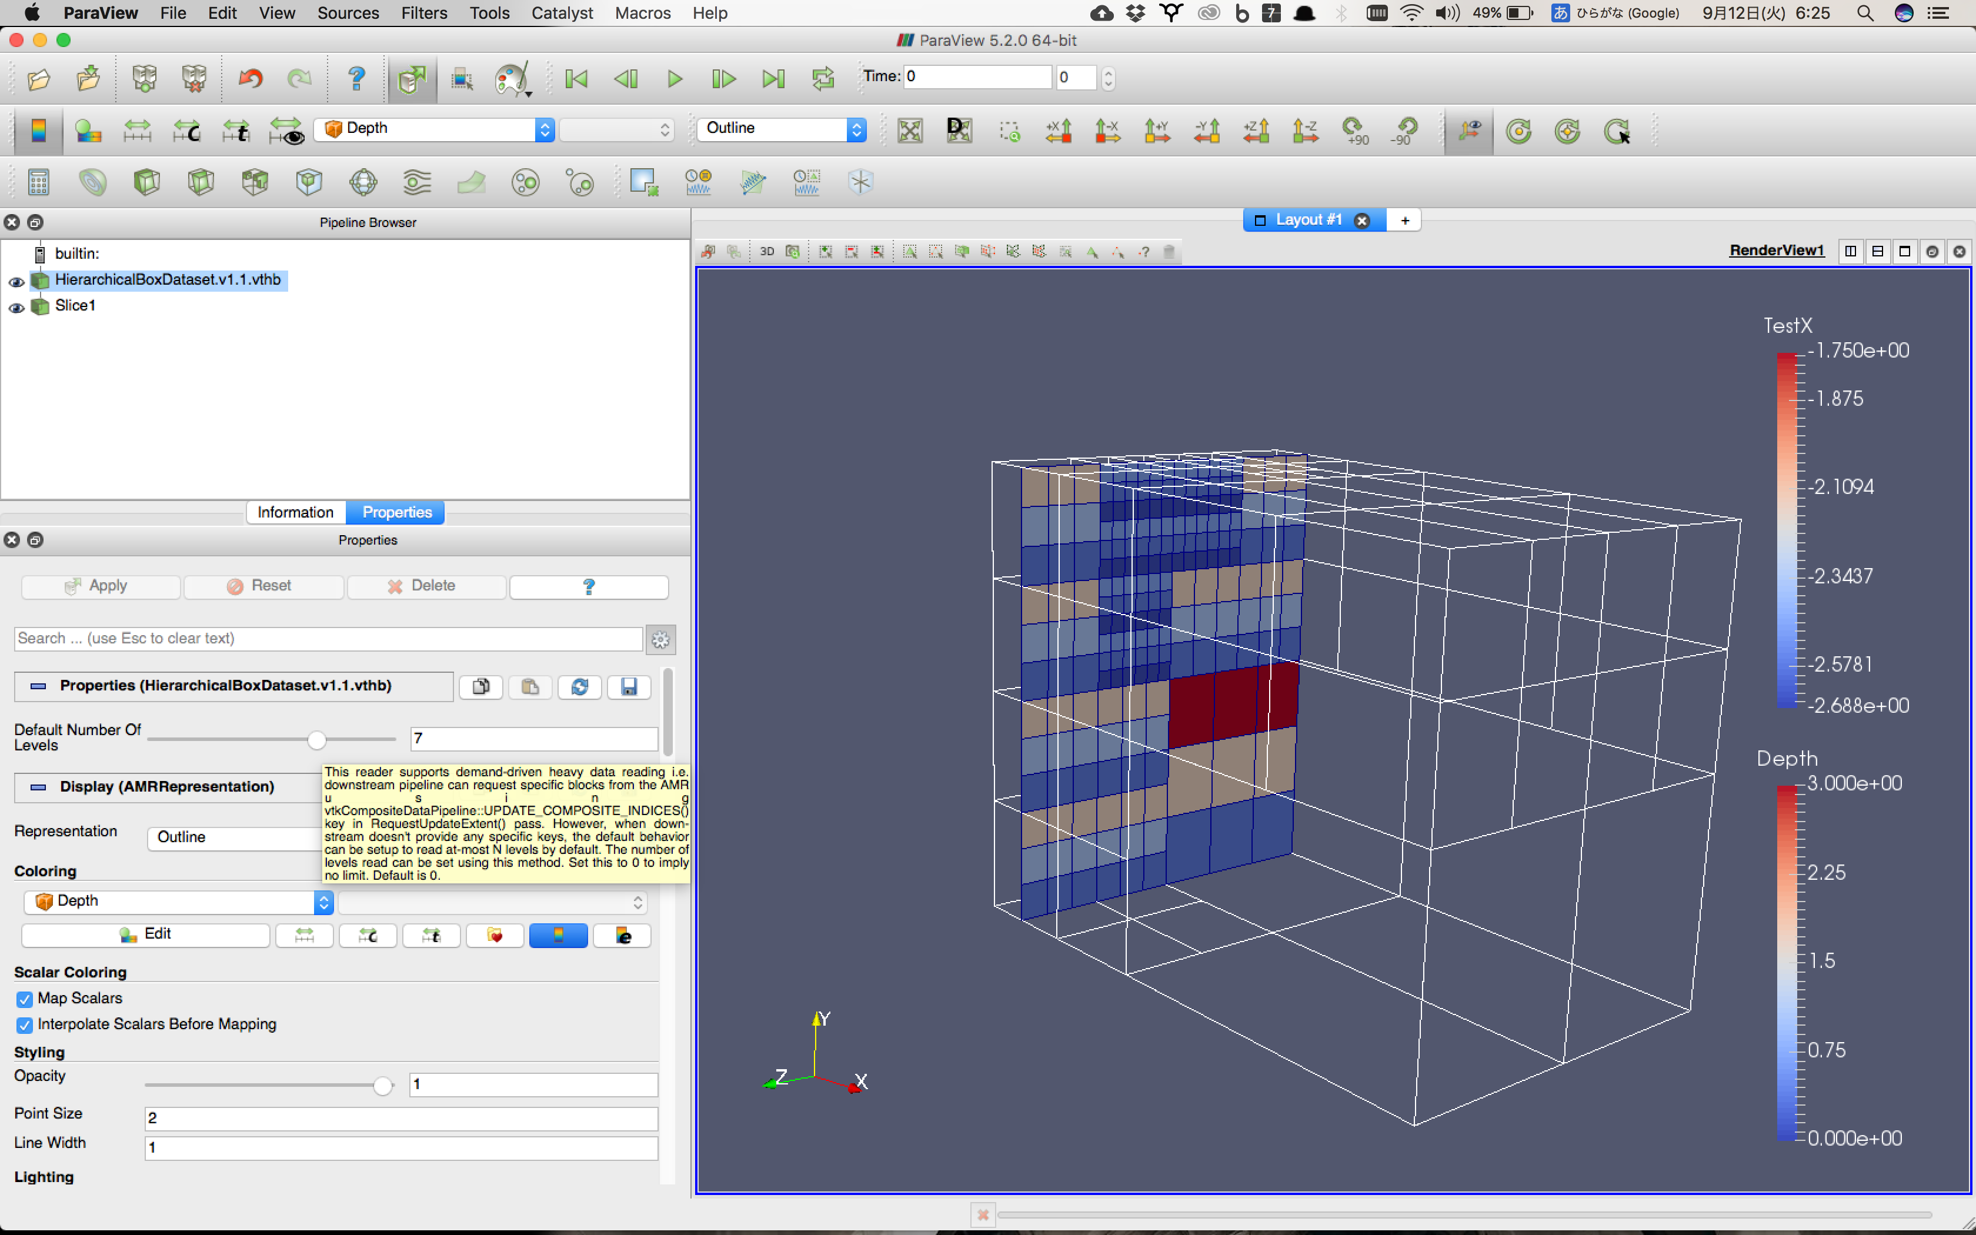
Task: Switch to the Information tab
Action: coord(296,512)
